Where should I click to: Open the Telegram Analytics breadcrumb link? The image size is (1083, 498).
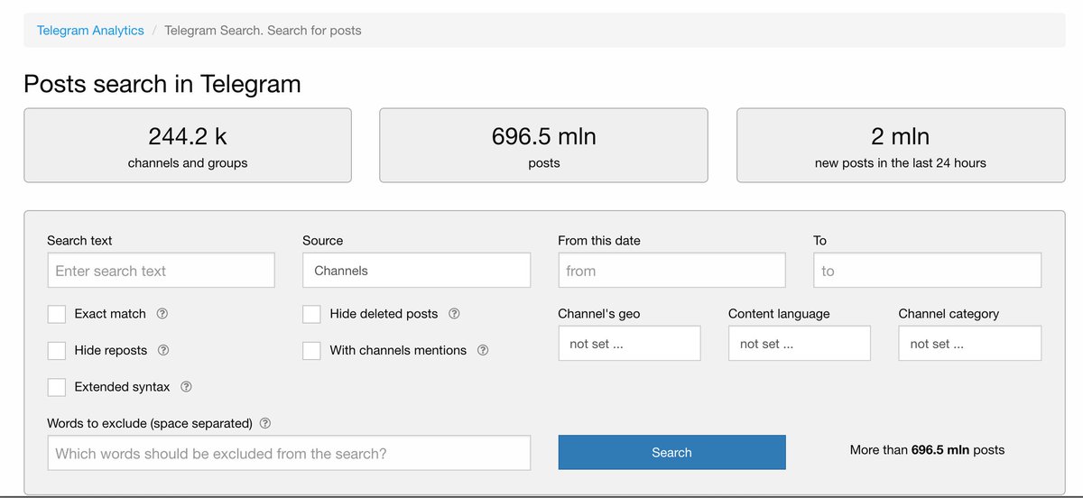[90, 30]
